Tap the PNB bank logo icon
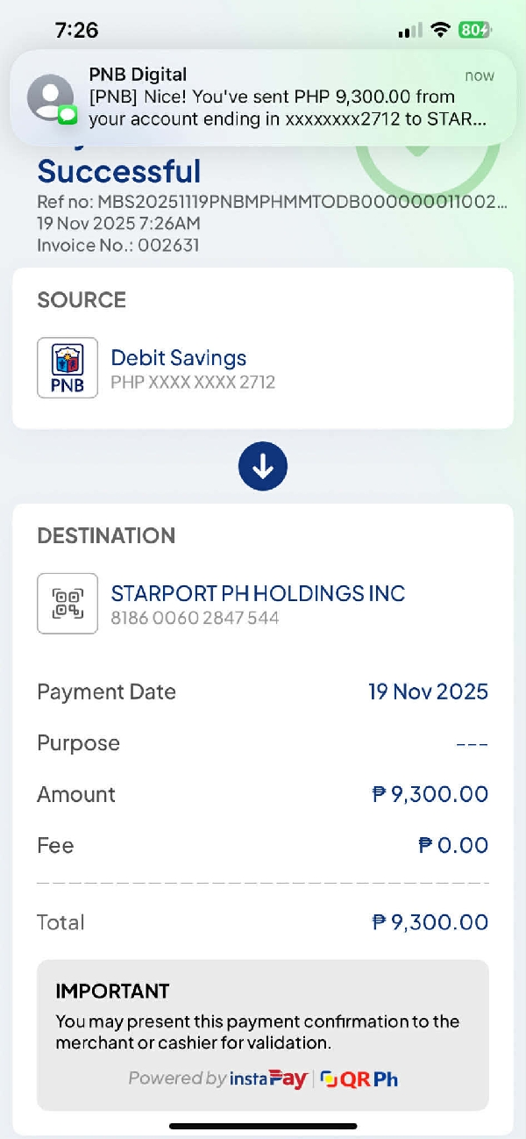 (68, 368)
